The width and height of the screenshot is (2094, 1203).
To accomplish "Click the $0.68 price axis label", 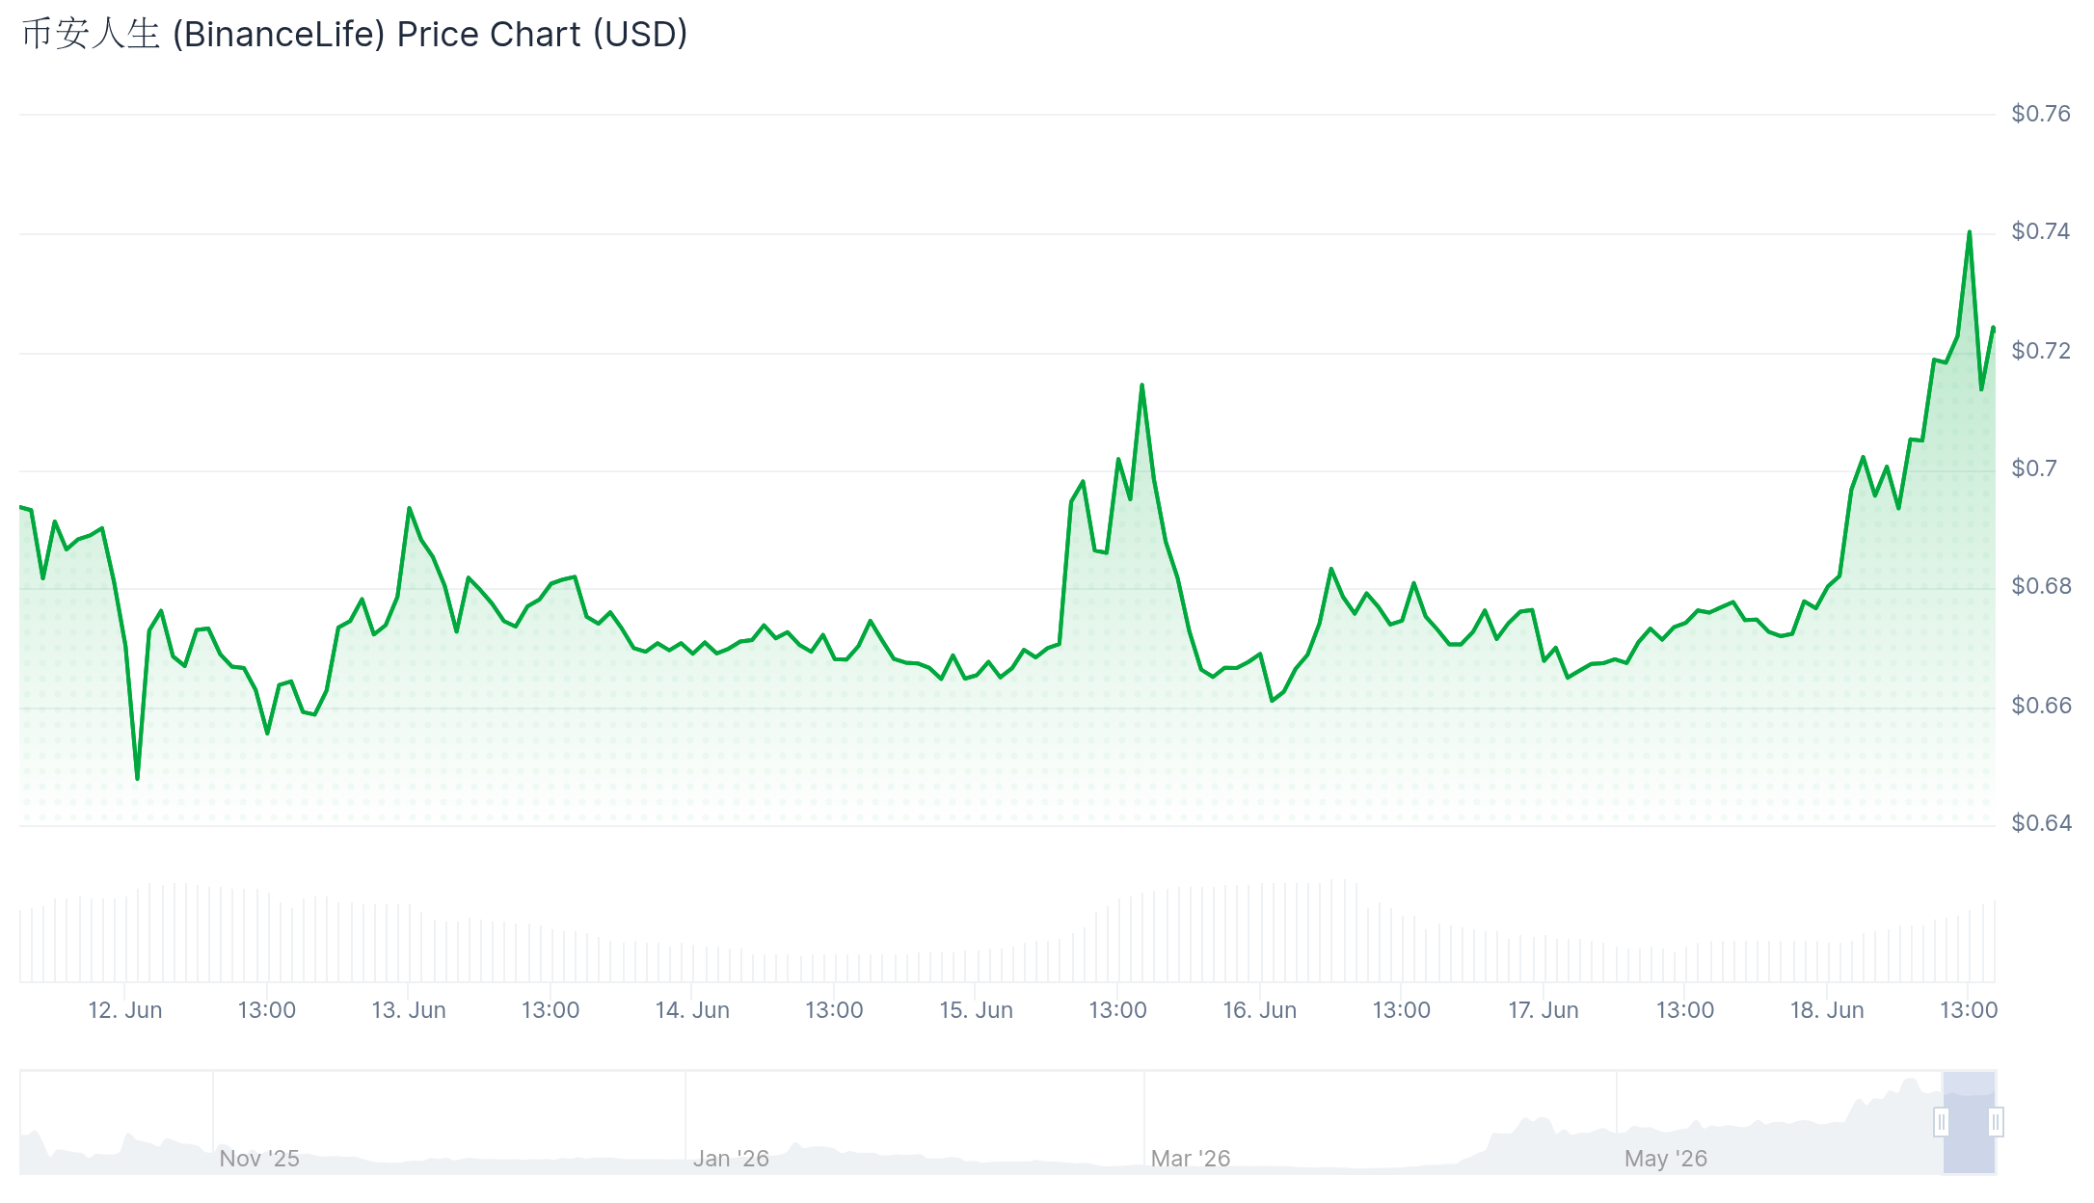I will pyautogui.click(x=2041, y=586).
